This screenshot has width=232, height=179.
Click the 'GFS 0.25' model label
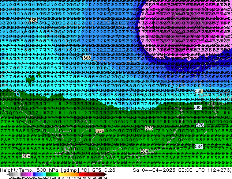tap(104, 170)
